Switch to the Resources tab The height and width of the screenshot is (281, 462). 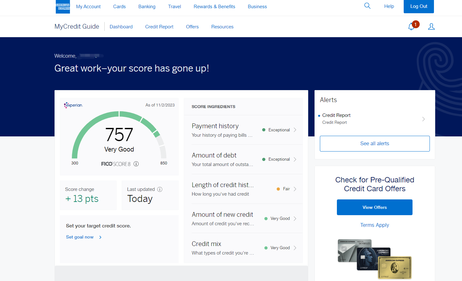(x=222, y=27)
